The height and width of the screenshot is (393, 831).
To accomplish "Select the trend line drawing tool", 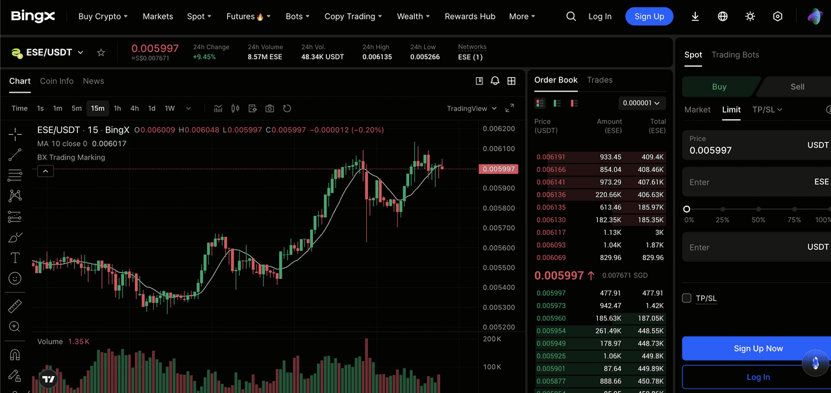I will (x=15, y=154).
